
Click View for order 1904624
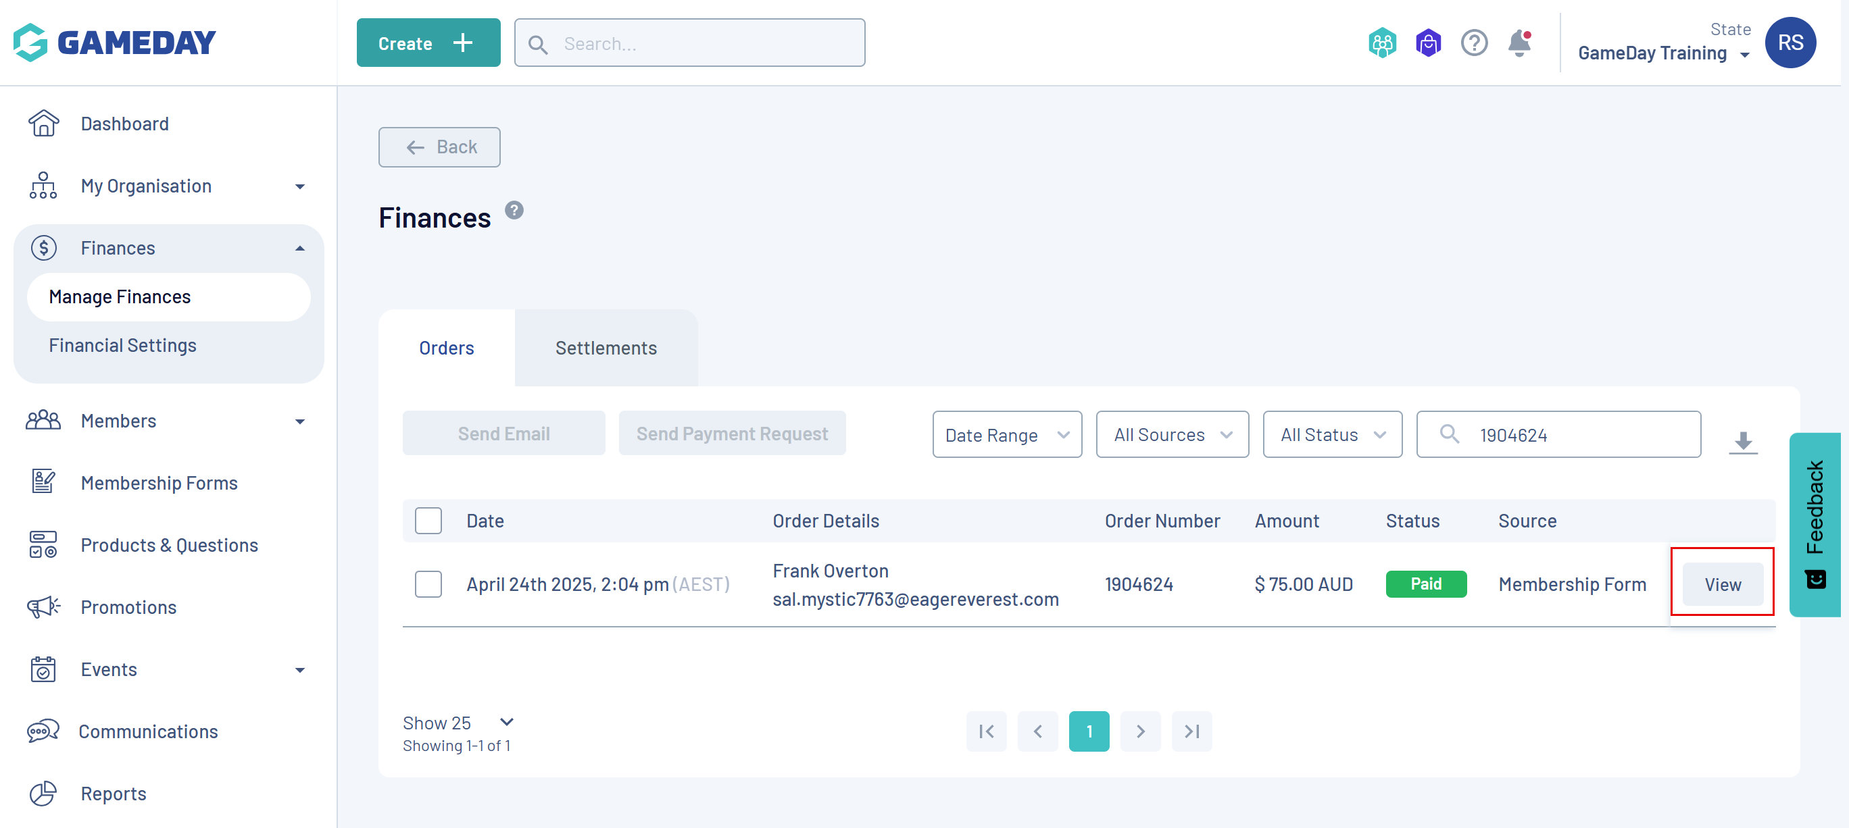1722,584
